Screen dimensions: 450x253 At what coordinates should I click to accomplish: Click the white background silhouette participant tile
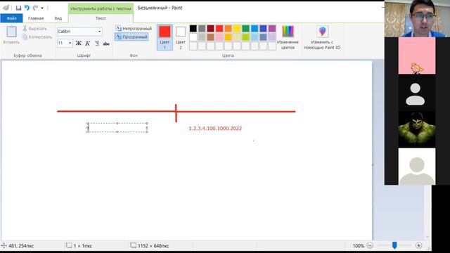coord(417,167)
